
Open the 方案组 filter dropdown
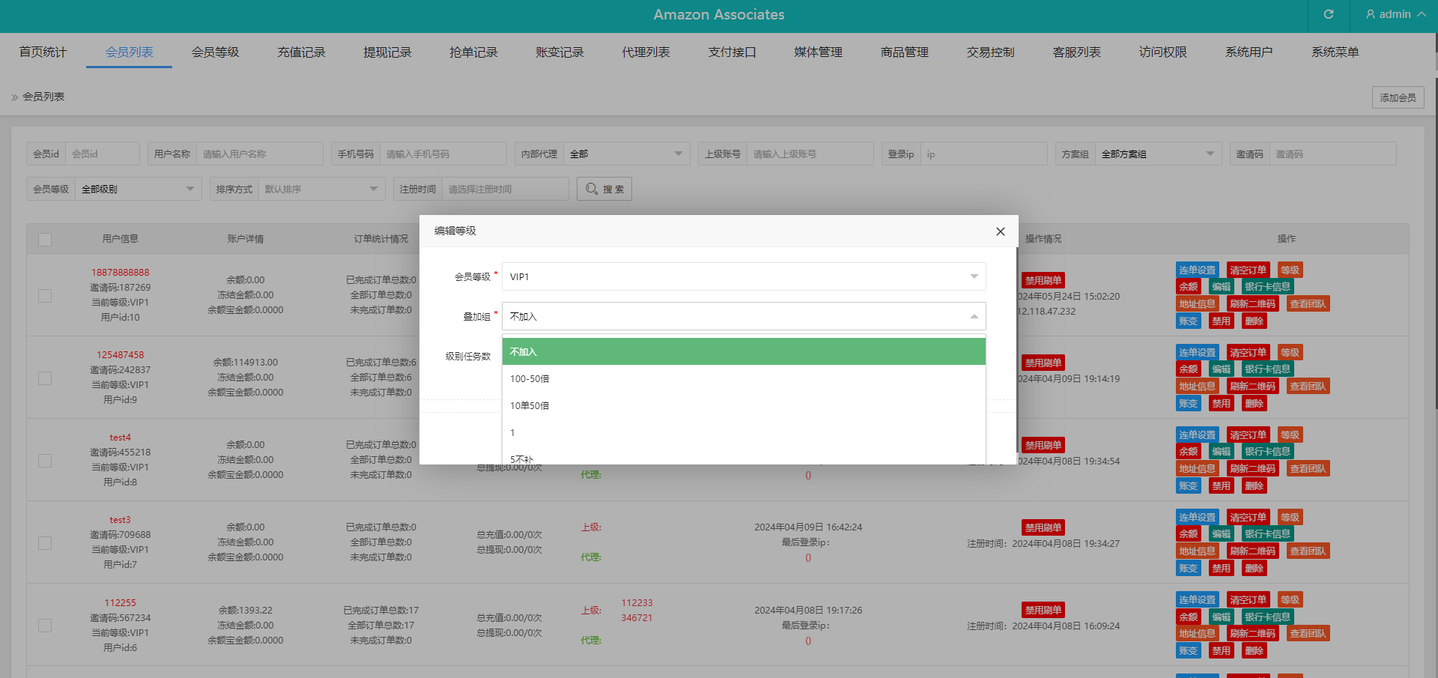[1157, 154]
